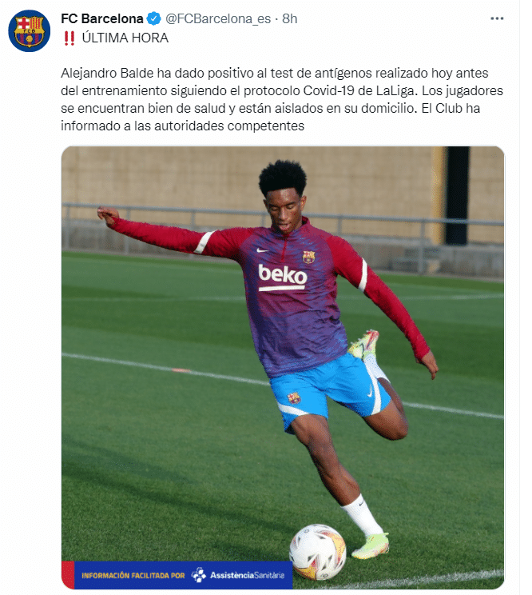Open the FC Barcelona profile avatar
This screenshot has width=532, height=595.
pyautogui.click(x=30, y=30)
